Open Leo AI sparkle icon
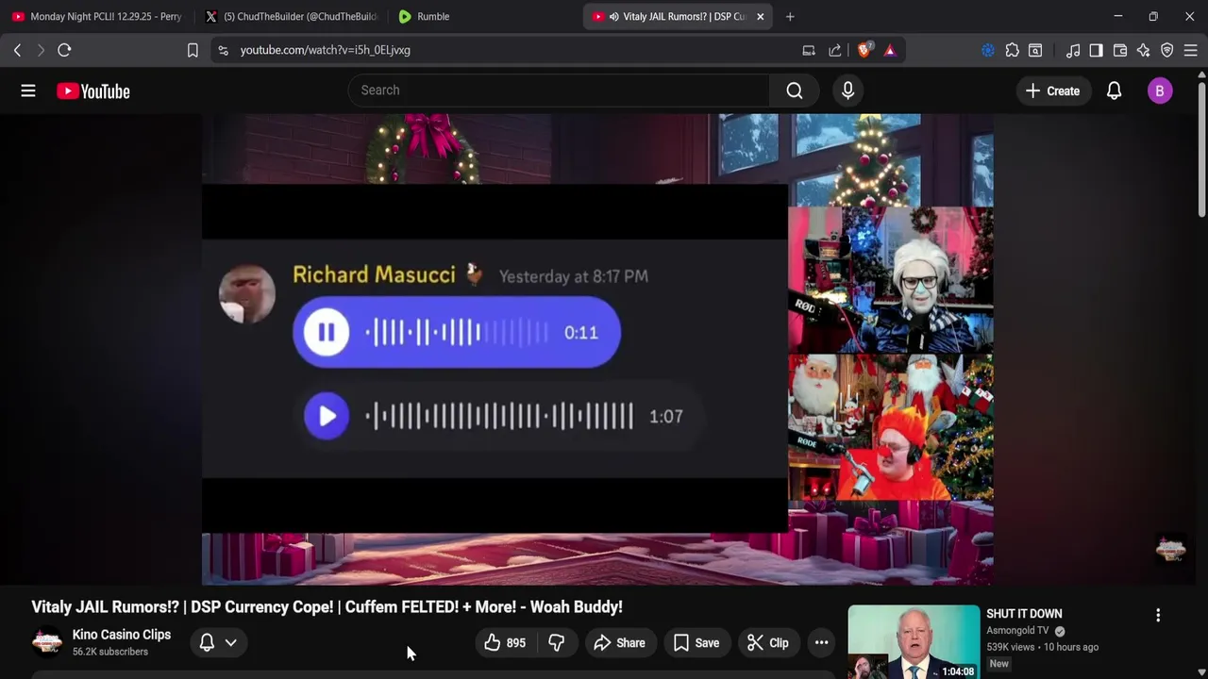 click(1144, 50)
